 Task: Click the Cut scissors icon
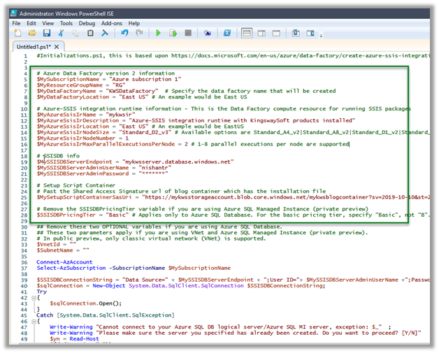tap(61, 33)
